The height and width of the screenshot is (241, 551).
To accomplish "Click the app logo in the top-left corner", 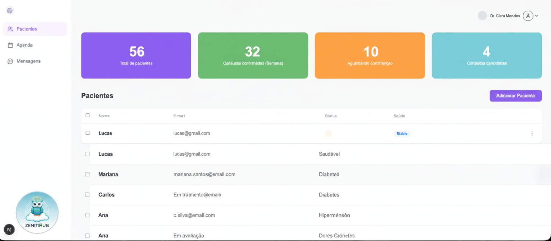I will pyautogui.click(x=9, y=10).
